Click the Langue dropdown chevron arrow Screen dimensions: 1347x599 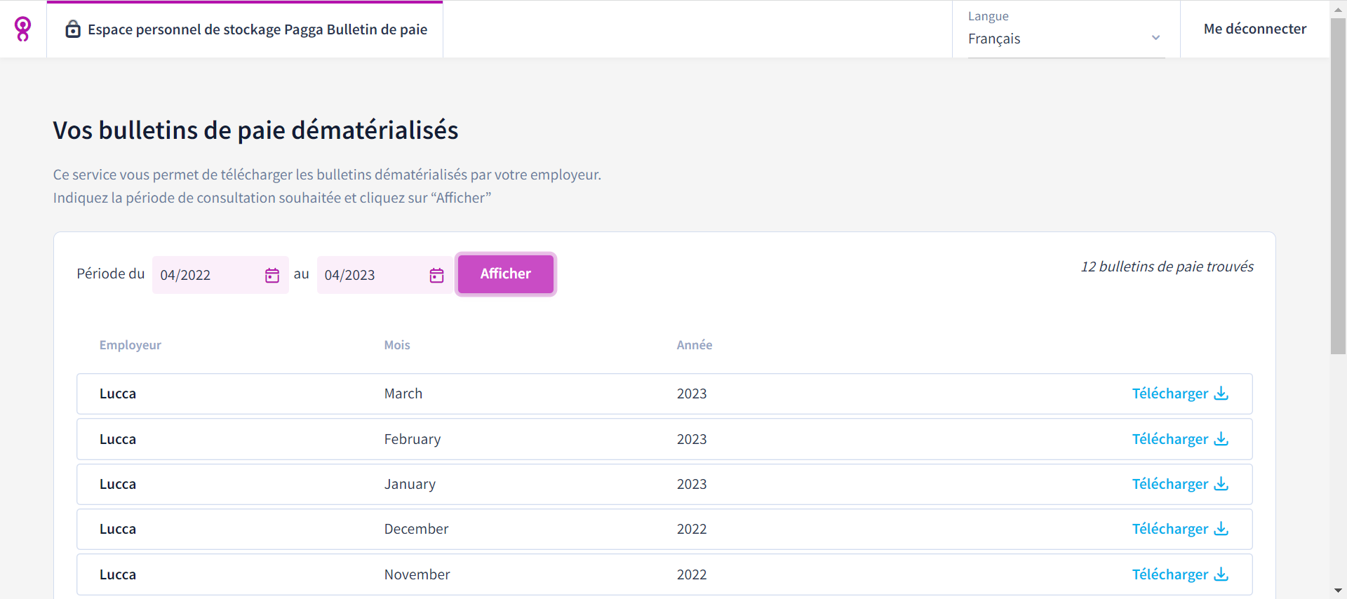point(1155,38)
